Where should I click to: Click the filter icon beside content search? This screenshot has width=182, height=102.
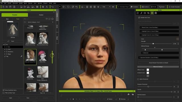click(x=47, y=19)
